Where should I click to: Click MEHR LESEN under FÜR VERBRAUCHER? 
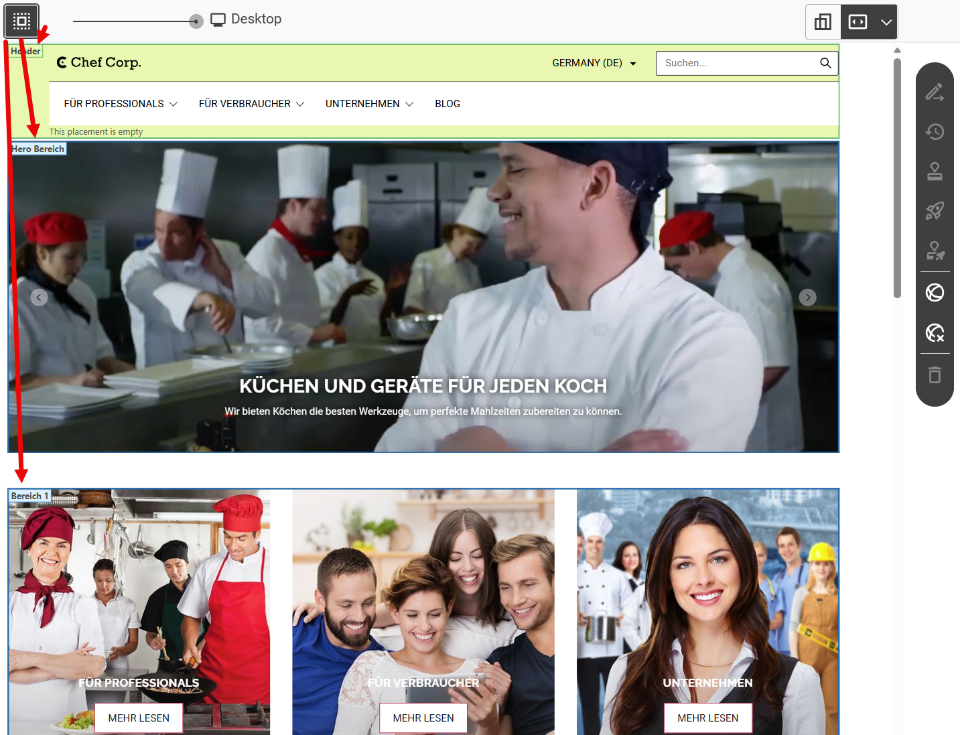pyautogui.click(x=423, y=718)
